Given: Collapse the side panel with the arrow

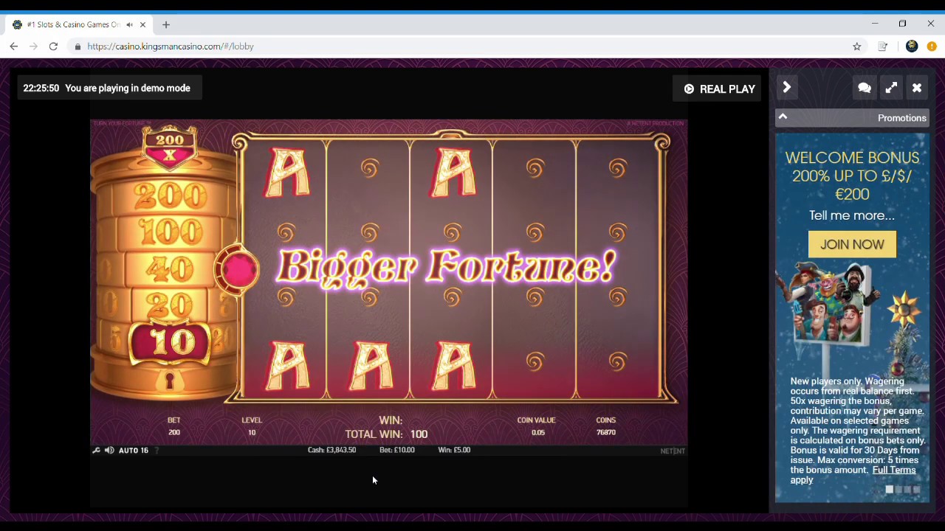Looking at the screenshot, I should tap(787, 88).
